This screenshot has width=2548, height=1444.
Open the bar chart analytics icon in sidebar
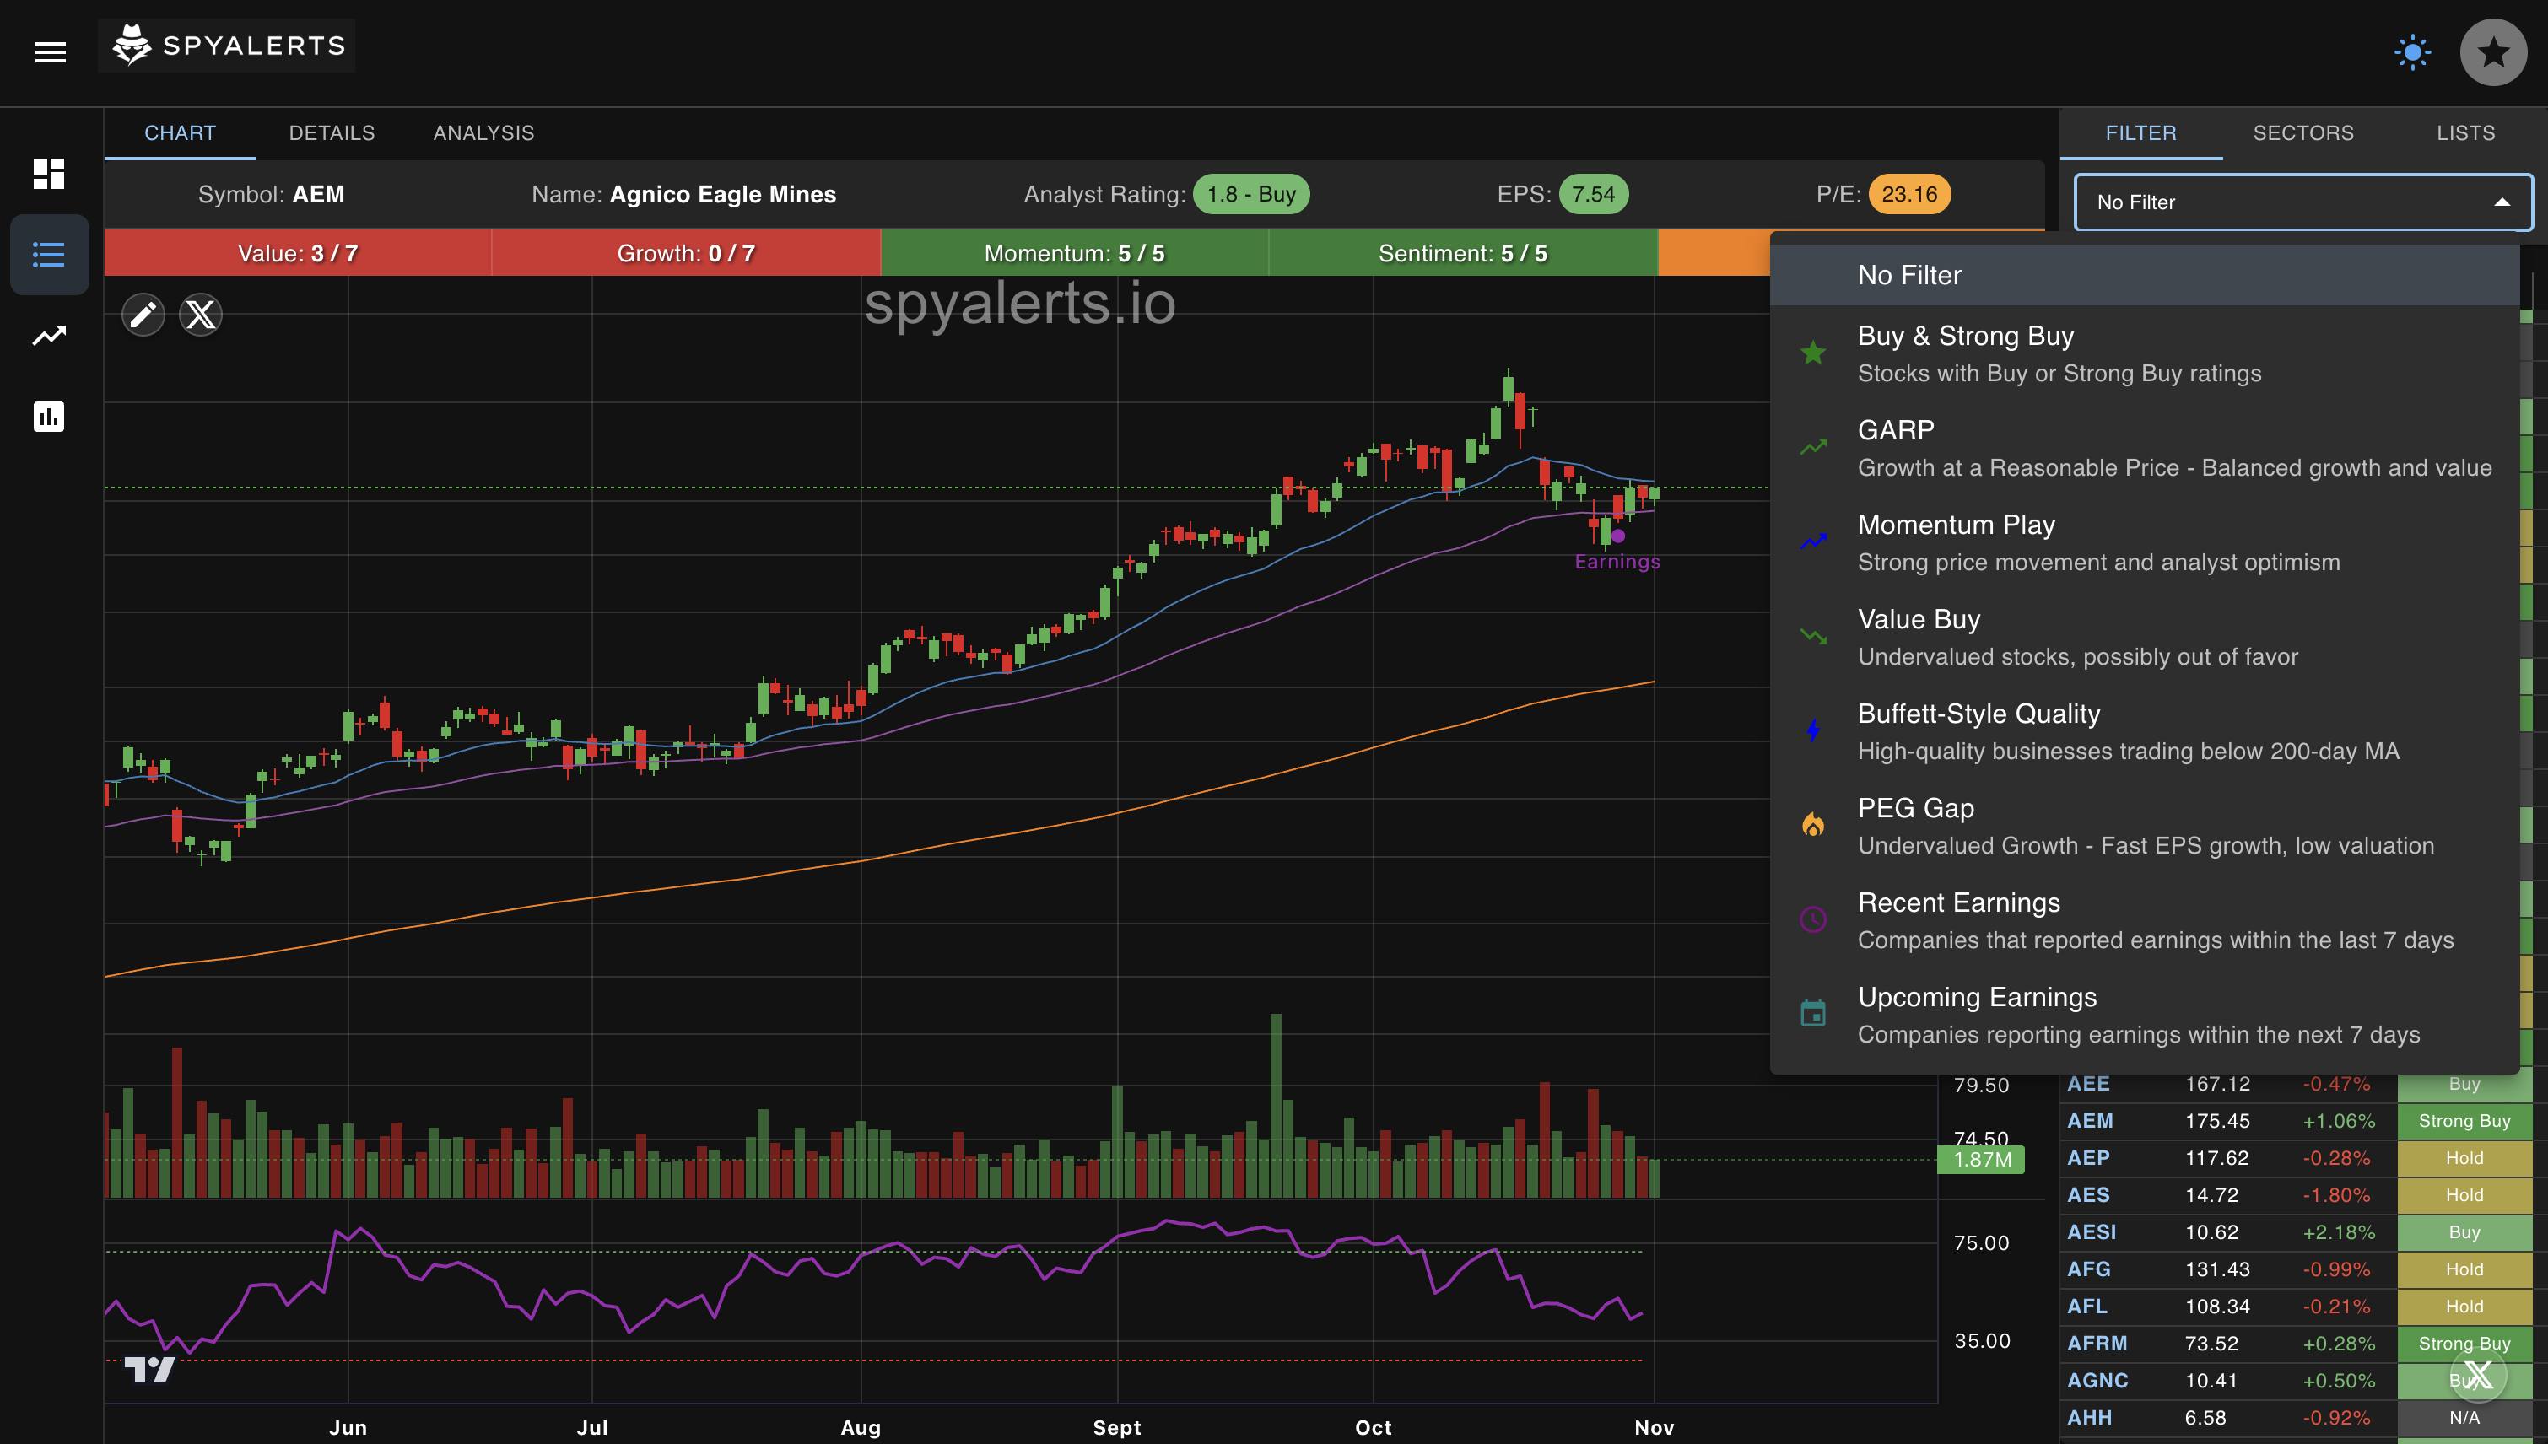tap(50, 418)
